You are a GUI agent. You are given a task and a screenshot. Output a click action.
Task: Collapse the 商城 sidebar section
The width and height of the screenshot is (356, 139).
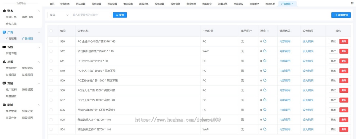(39, 105)
